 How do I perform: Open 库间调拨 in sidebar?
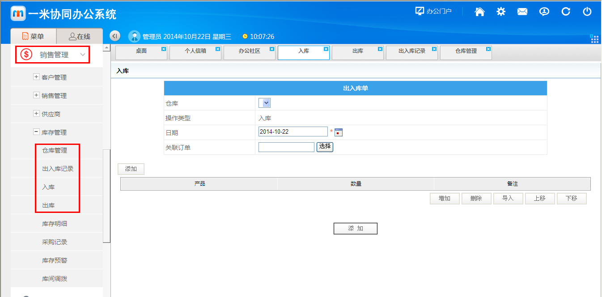coord(55,279)
